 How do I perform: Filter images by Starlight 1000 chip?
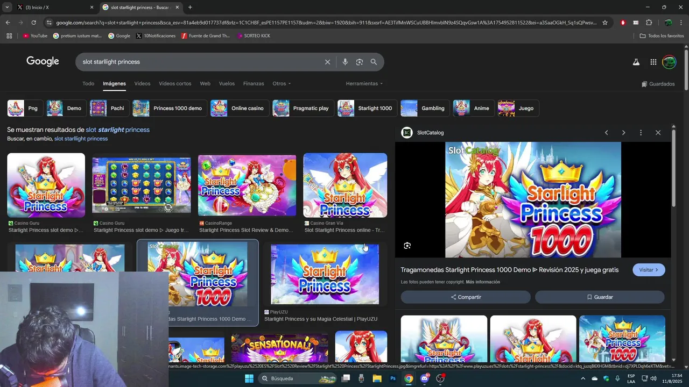pos(367,109)
